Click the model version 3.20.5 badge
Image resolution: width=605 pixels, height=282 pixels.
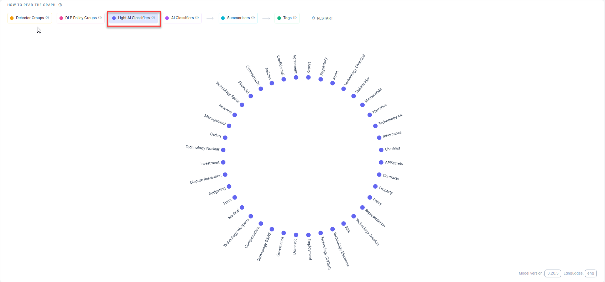tap(553, 273)
